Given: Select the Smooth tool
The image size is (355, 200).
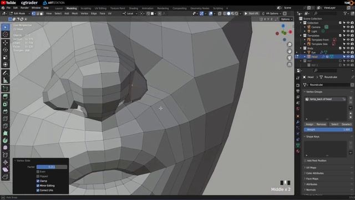Looking at the screenshot, I should point(5,148).
